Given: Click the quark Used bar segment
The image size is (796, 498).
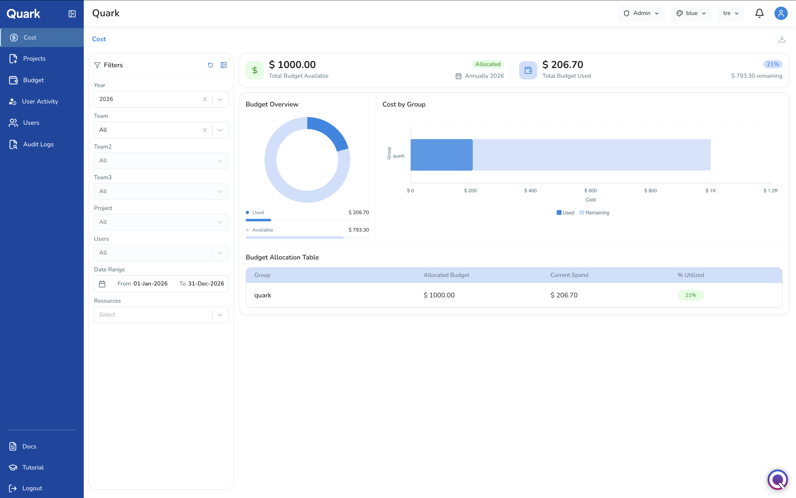Looking at the screenshot, I should point(441,155).
